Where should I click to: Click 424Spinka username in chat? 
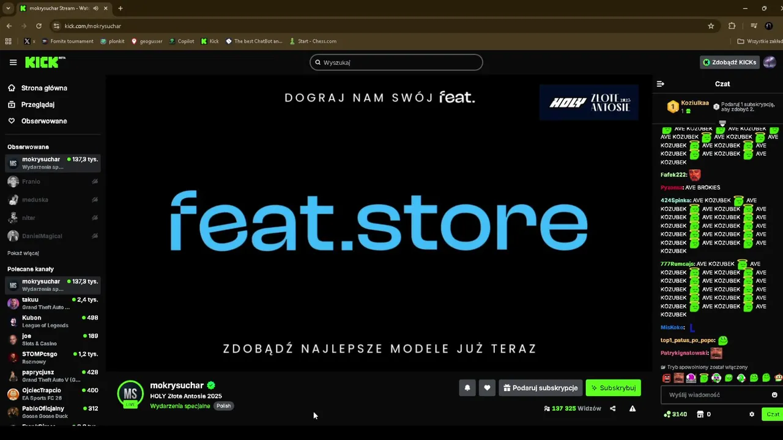(x=675, y=200)
